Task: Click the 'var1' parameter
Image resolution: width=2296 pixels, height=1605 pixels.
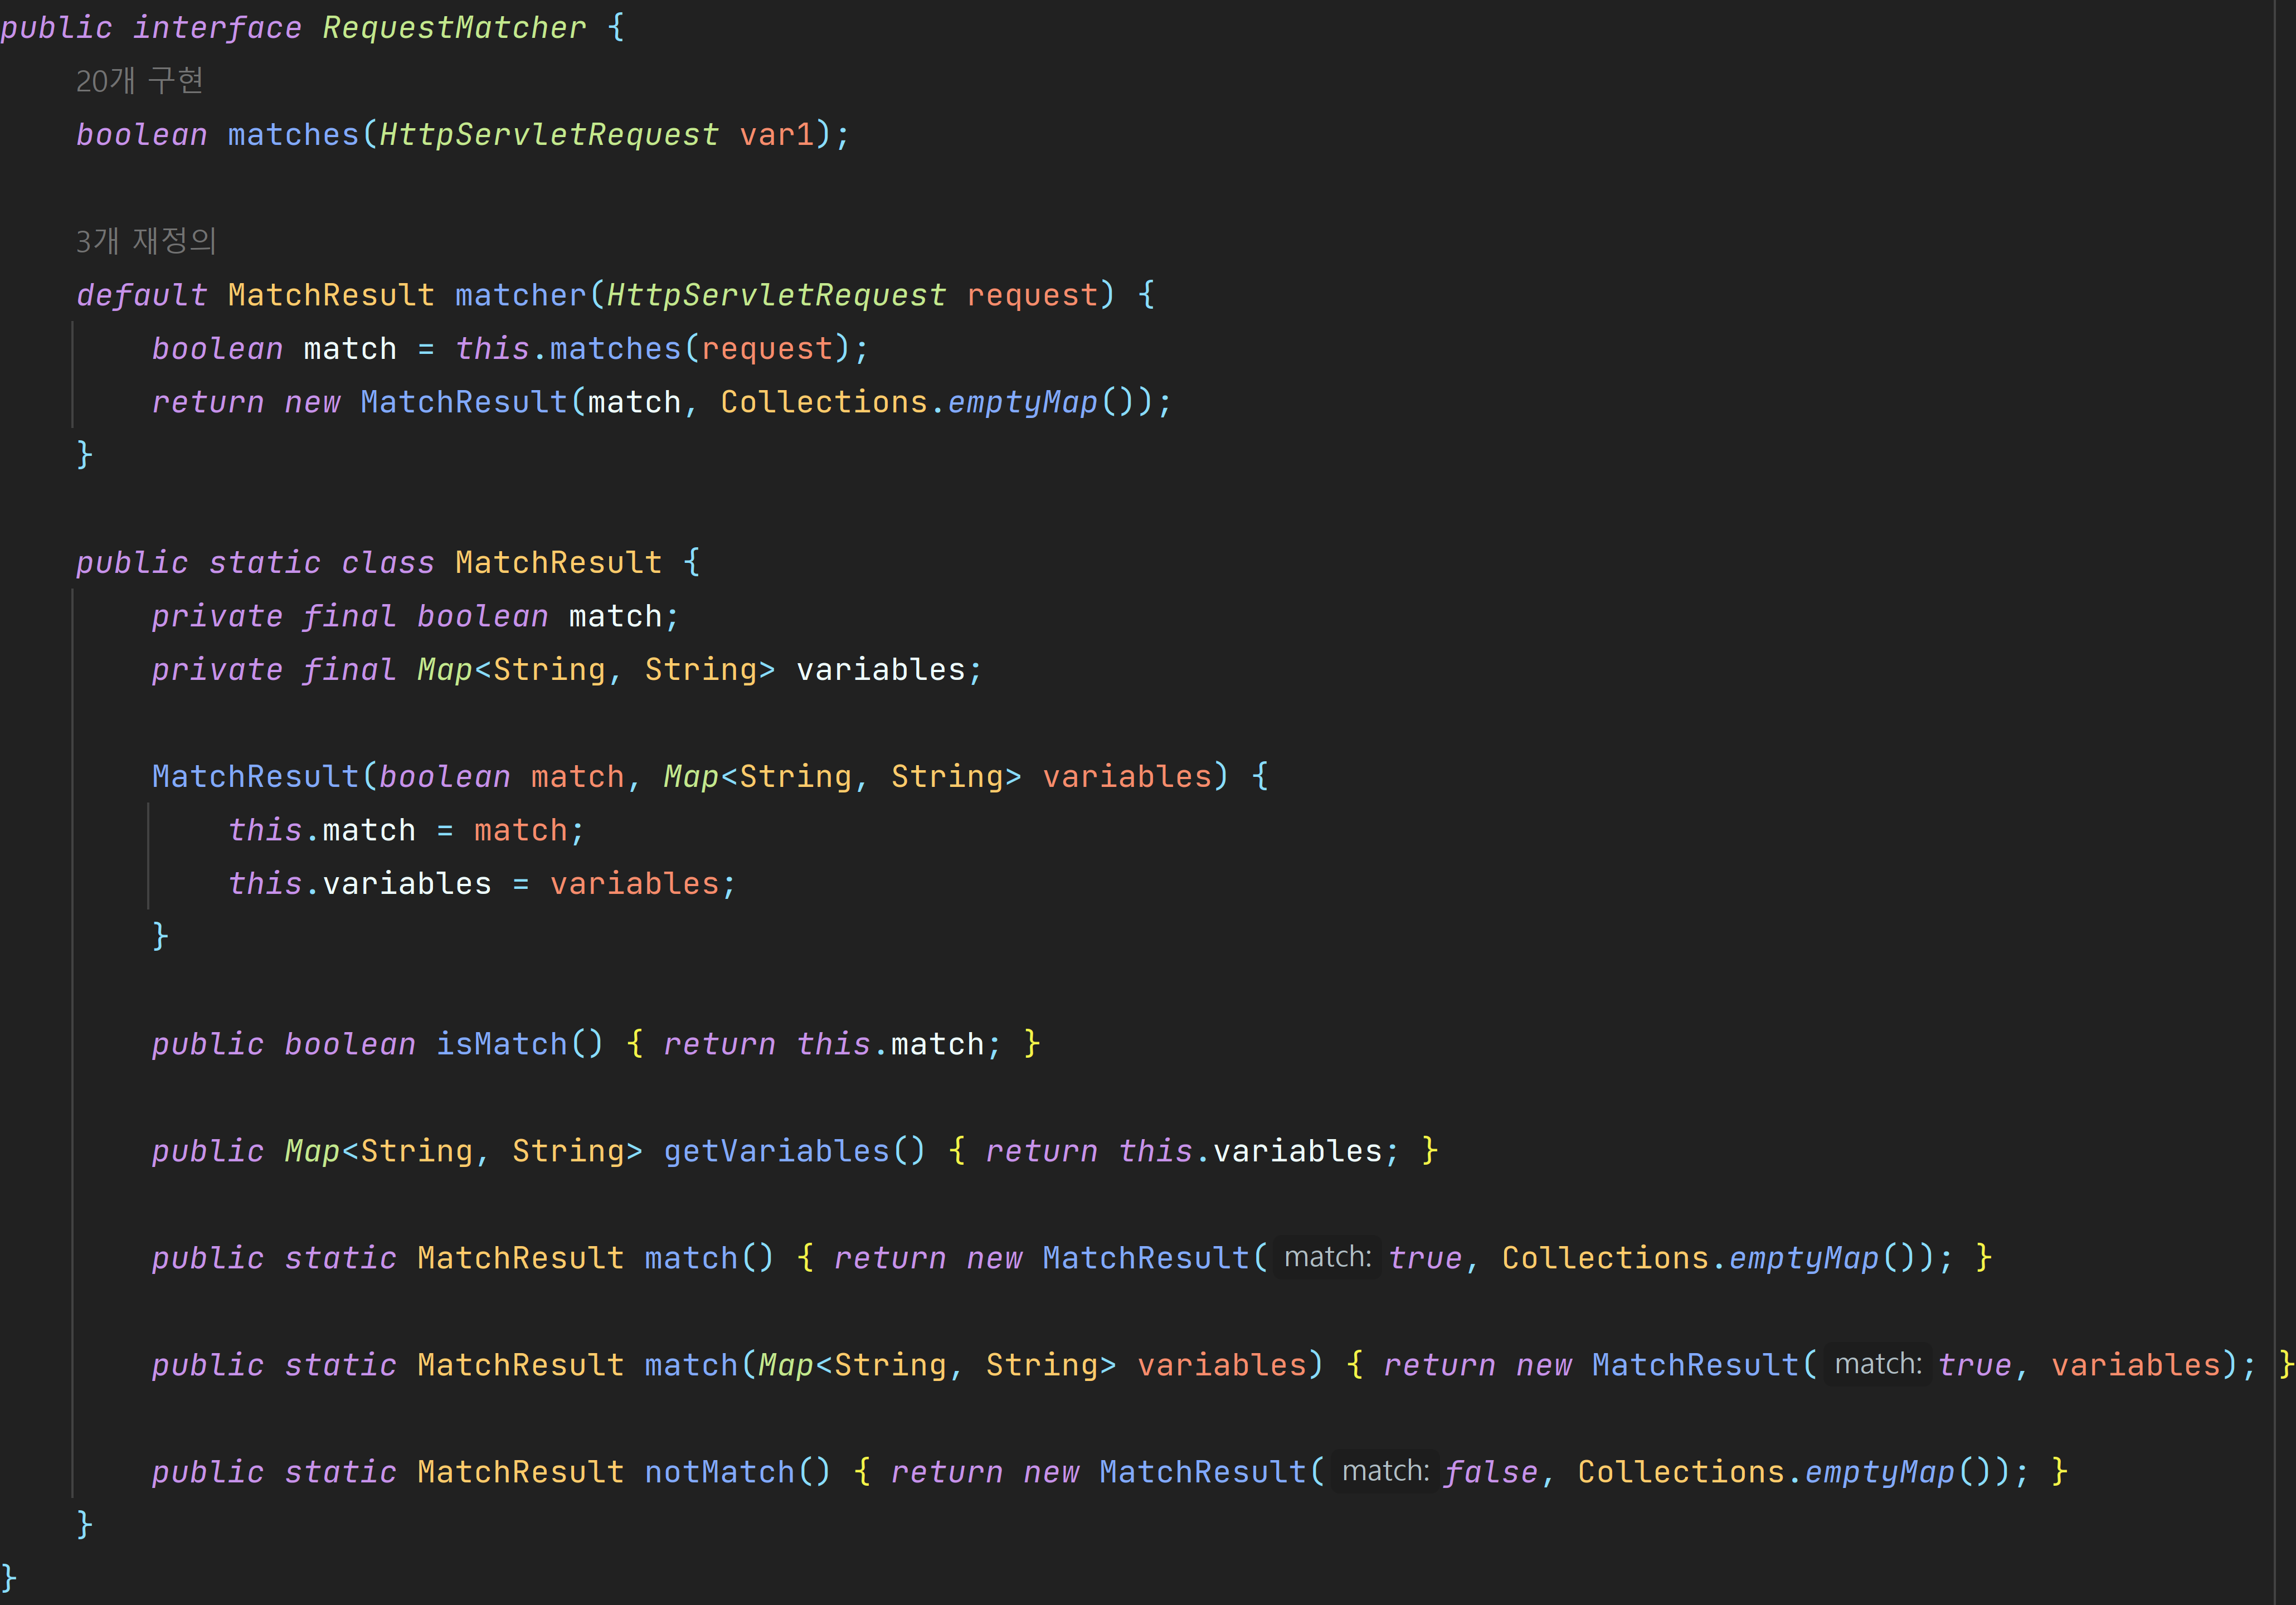Action: pos(777,135)
